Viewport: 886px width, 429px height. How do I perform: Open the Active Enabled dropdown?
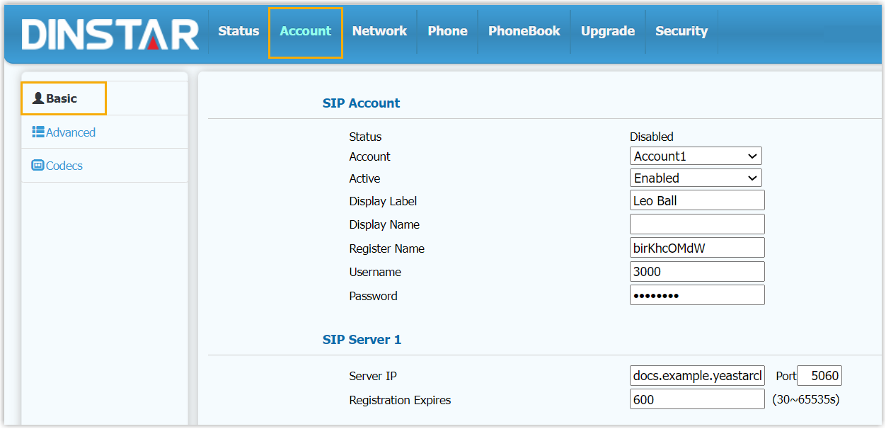(x=696, y=178)
